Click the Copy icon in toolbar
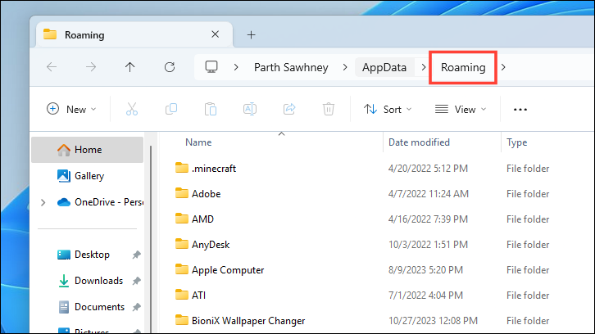Viewport: 595px width, 334px height. 171,109
